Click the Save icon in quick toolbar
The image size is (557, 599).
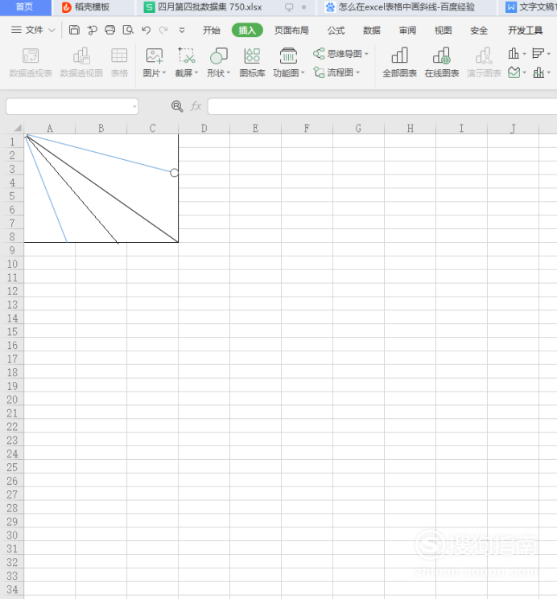click(74, 30)
